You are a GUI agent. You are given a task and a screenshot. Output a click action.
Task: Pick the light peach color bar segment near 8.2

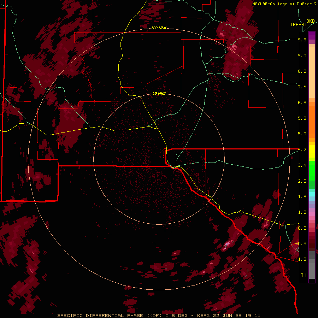[312, 72]
